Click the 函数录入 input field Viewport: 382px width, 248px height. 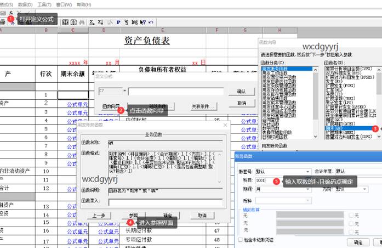click(166, 202)
